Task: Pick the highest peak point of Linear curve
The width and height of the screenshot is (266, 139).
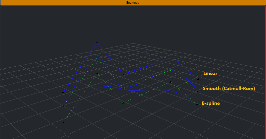Action: pos(97,43)
